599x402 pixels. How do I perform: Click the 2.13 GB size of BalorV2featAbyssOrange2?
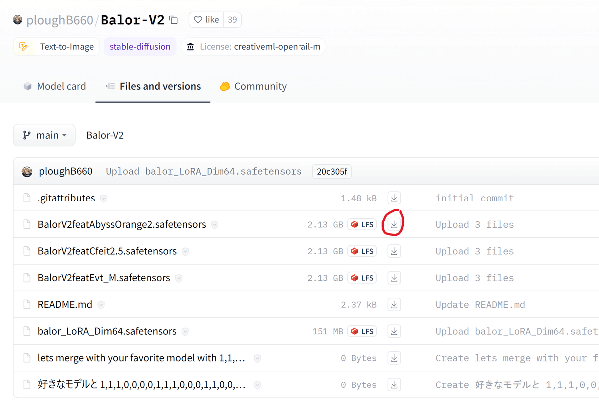click(x=325, y=225)
